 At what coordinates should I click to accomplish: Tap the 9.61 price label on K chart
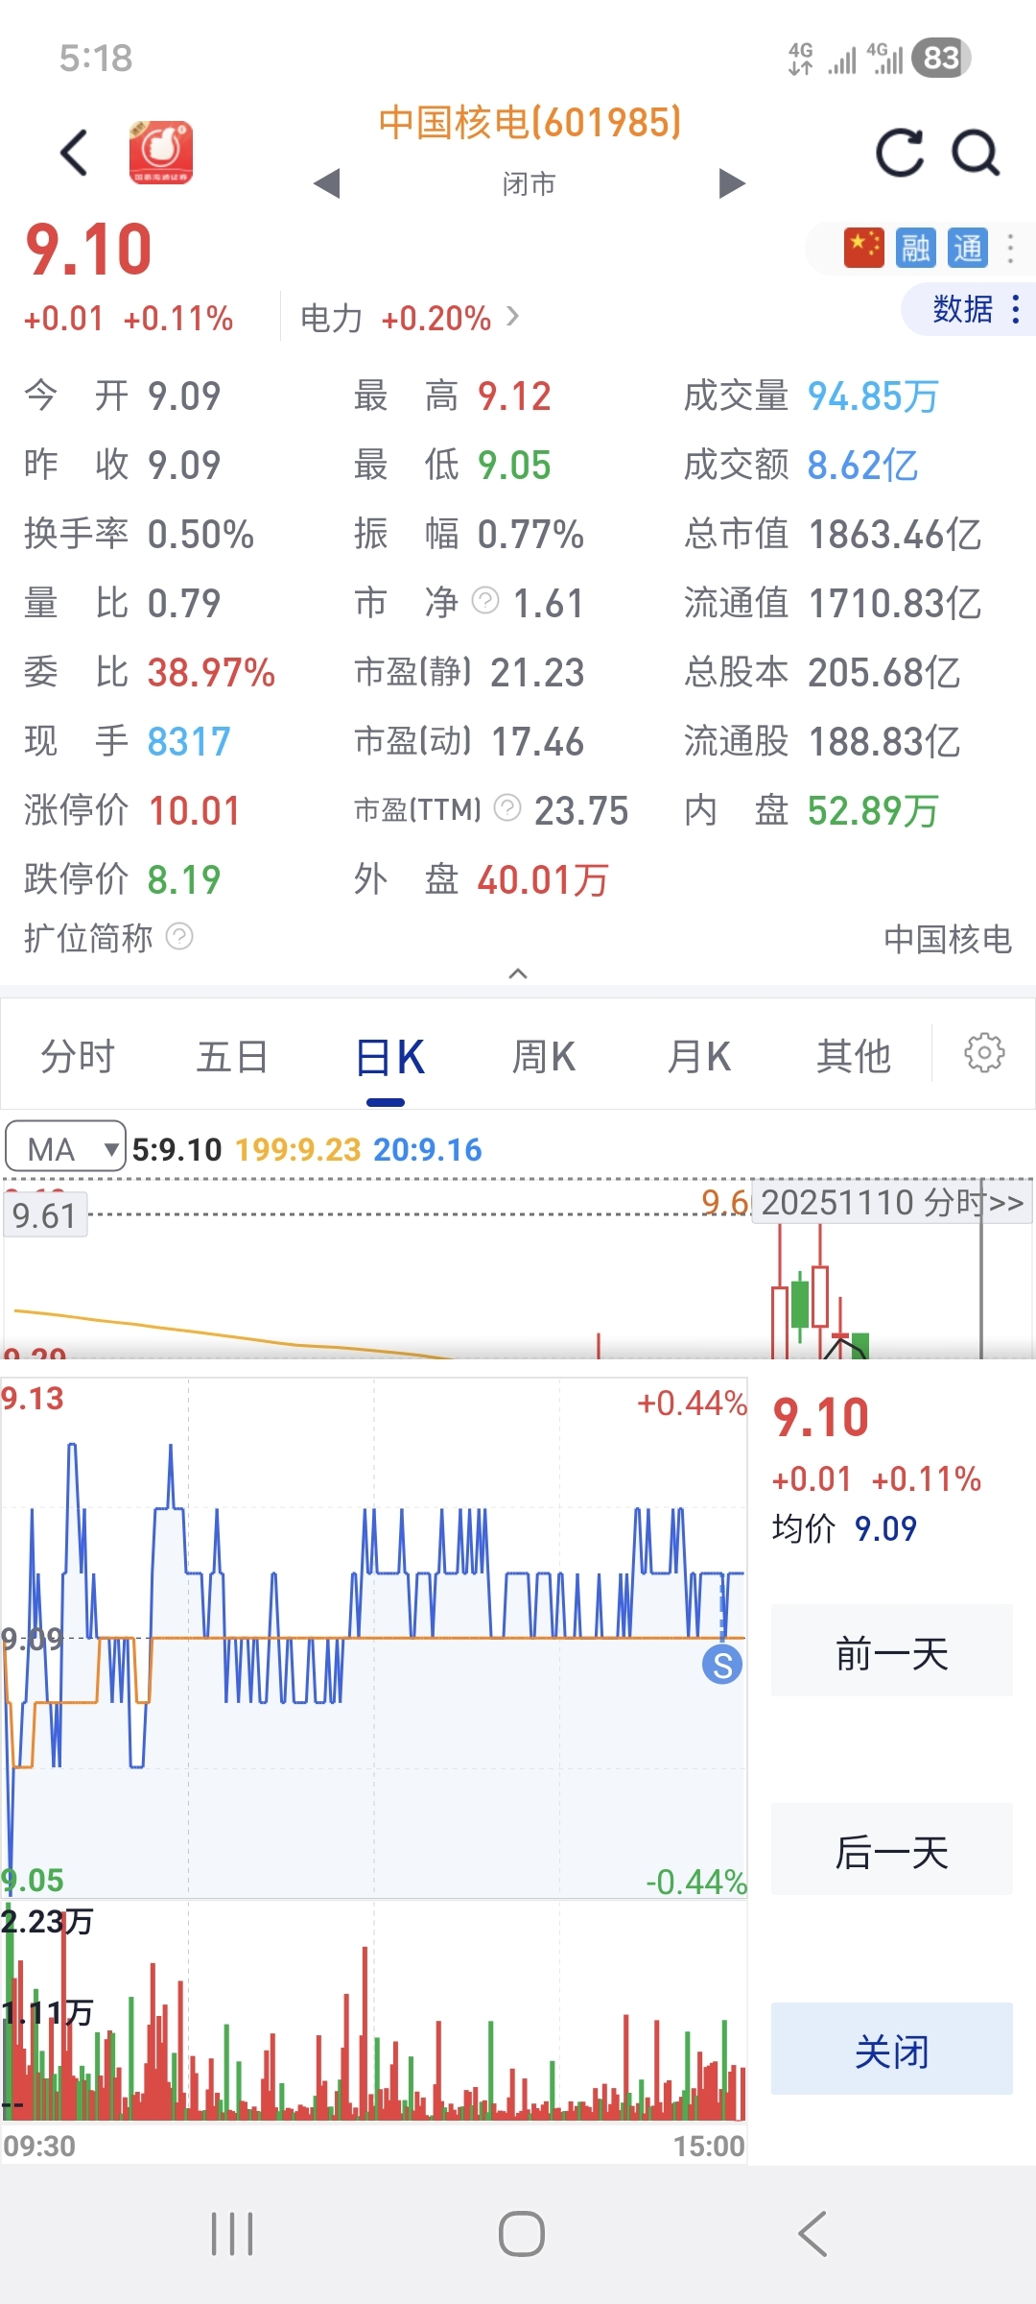(x=45, y=1215)
